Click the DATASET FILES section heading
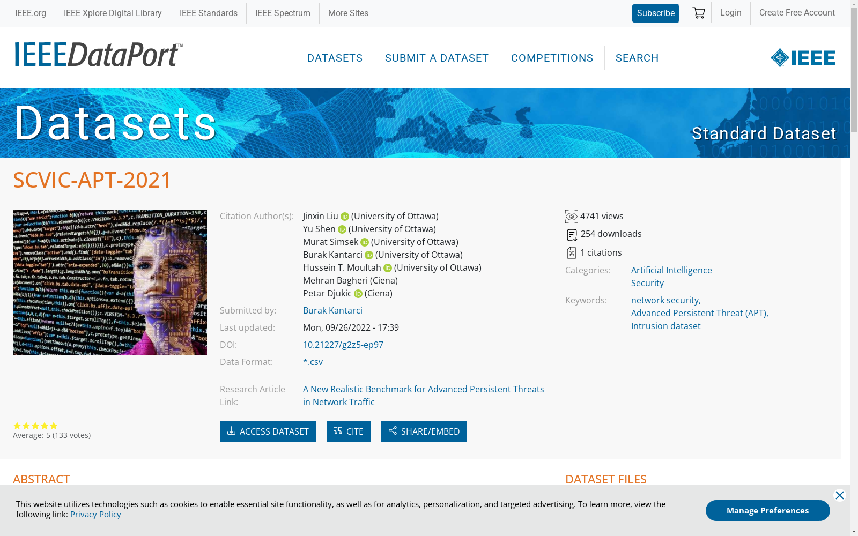Image resolution: width=858 pixels, height=536 pixels. coord(606,479)
